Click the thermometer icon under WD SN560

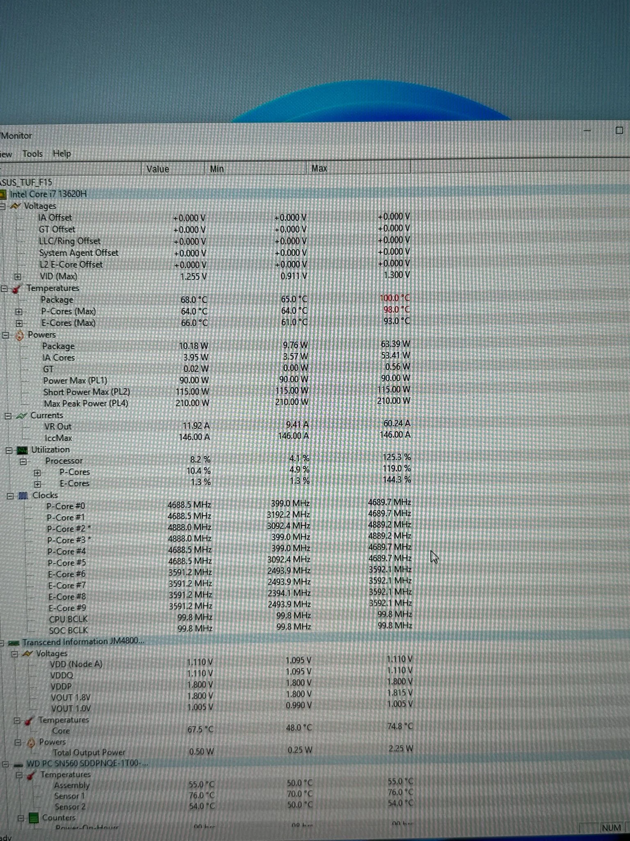pos(31,775)
